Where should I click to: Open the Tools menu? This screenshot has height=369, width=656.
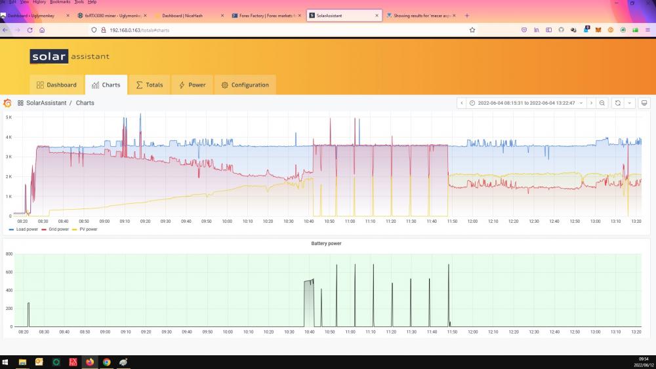tap(79, 2)
